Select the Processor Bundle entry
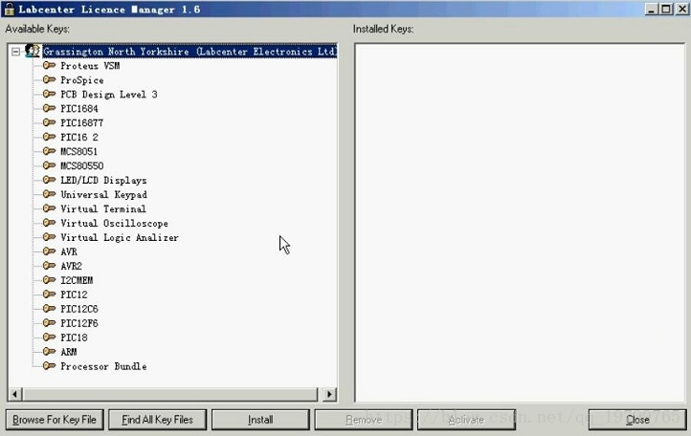Screen dimensions: 691x436 [x=103, y=366]
